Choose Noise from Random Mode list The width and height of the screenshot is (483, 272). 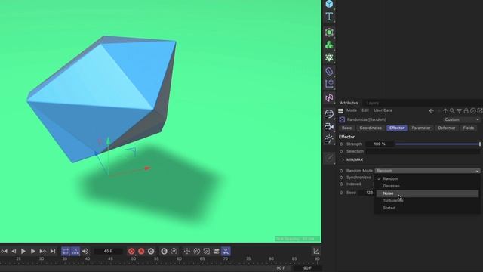point(427,193)
